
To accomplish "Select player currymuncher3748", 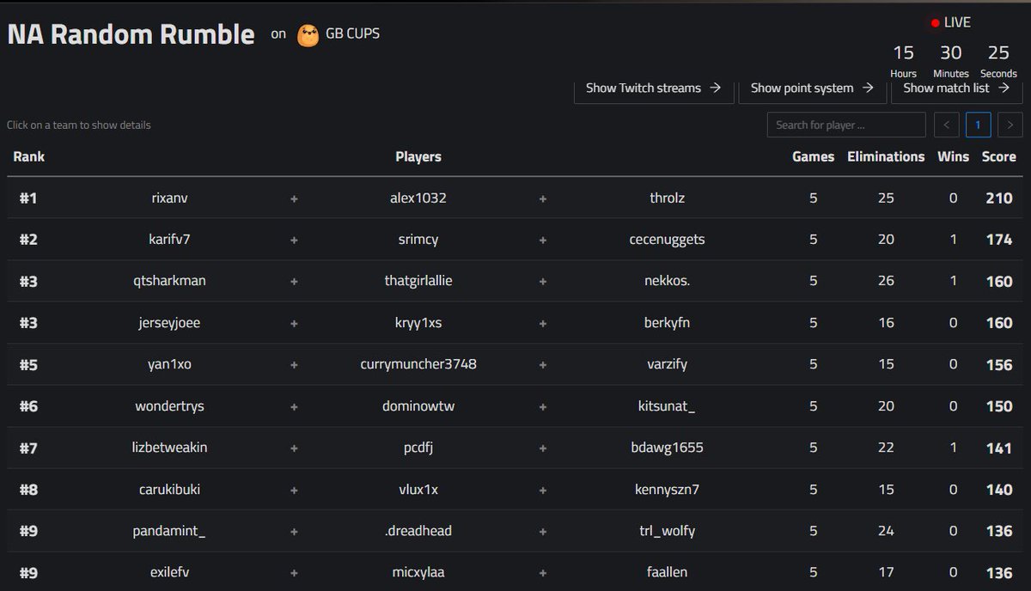I will point(418,364).
